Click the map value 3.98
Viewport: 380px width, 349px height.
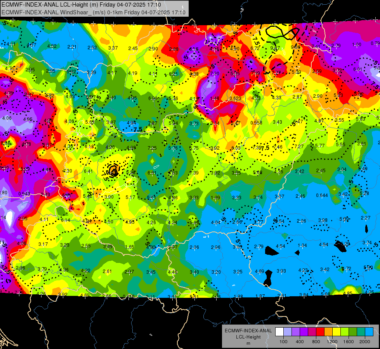(x=323, y=220)
